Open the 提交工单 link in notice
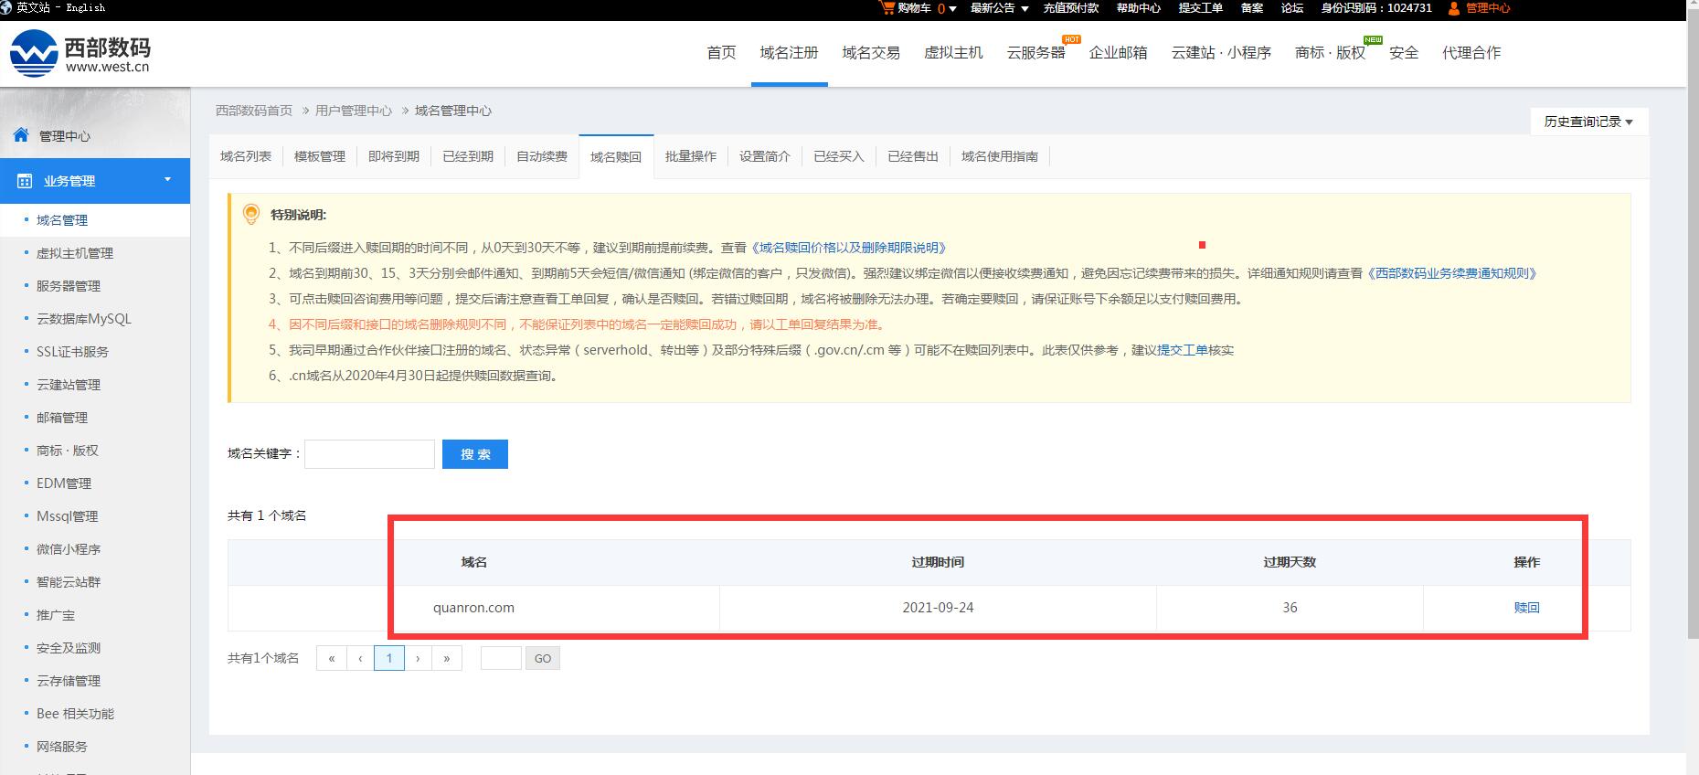Screen dimensions: 1699x775 tap(1183, 350)
